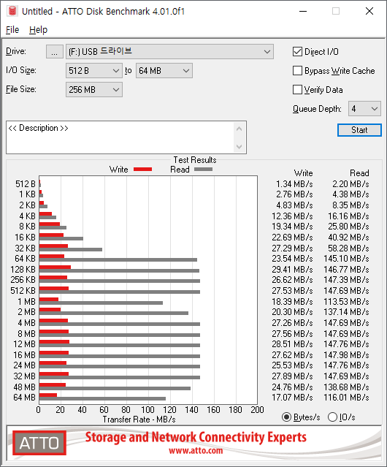Click the www.atto.com link
The width and height of the screenshot is (387, 467).
click(x=196, y=450)
